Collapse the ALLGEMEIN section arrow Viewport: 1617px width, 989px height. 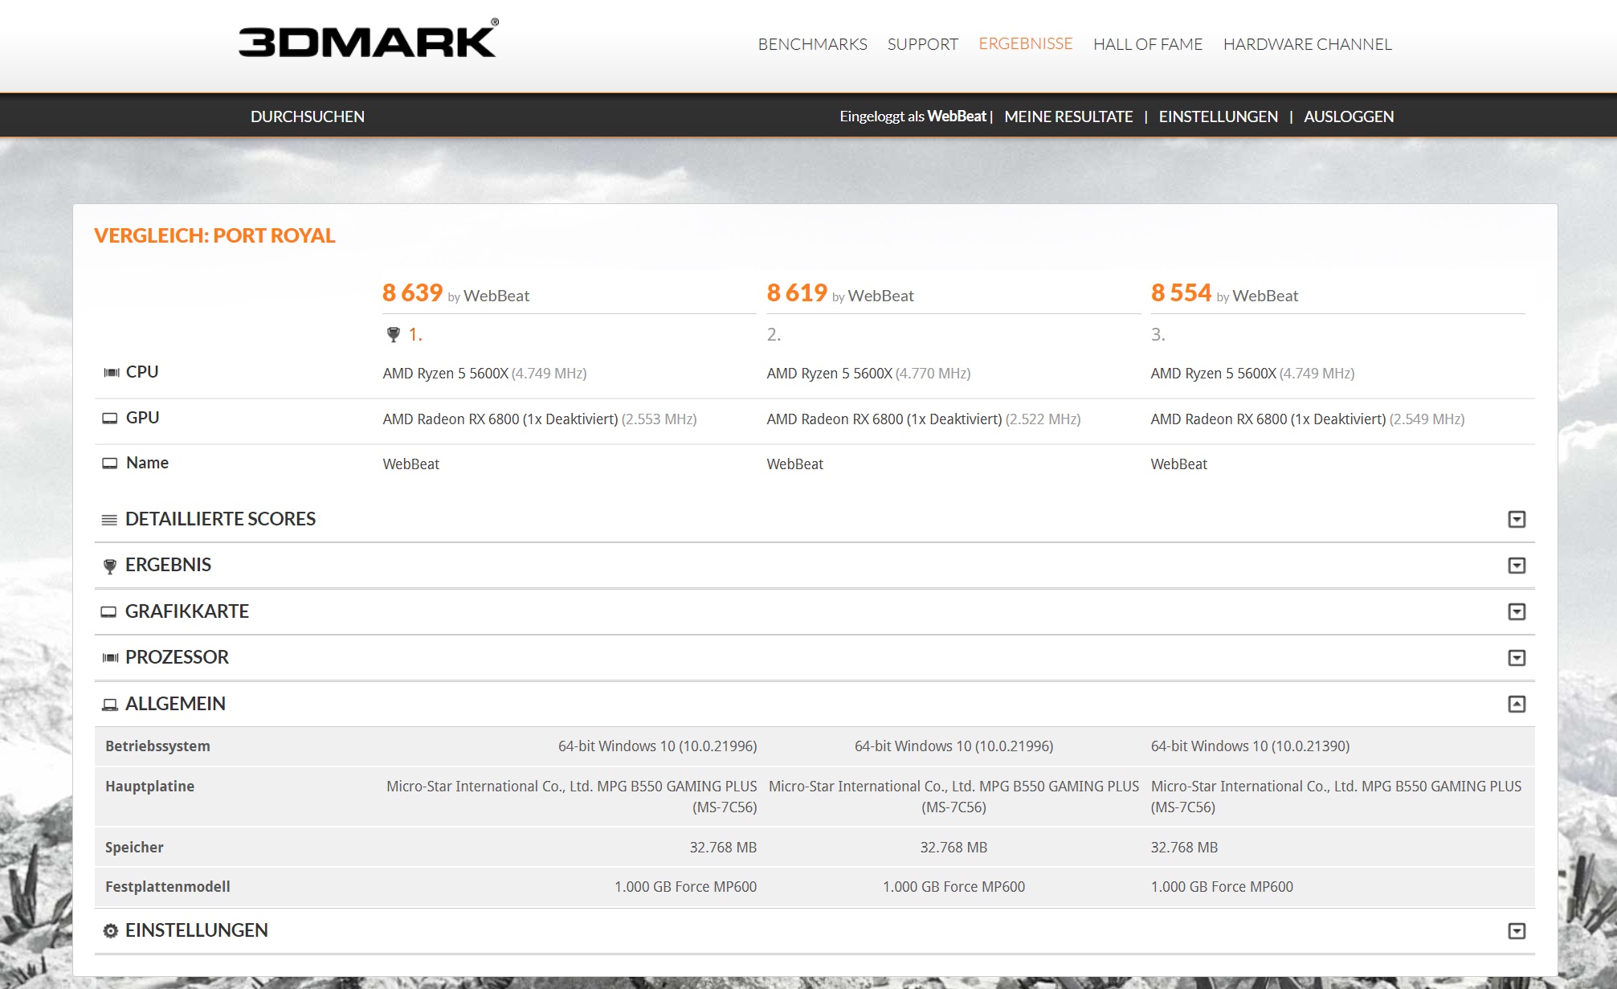1516,705
